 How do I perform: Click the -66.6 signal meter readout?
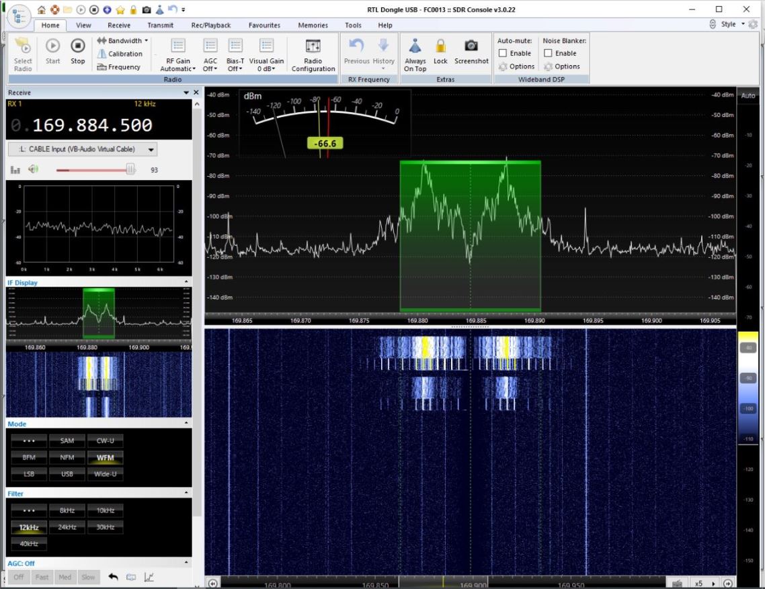click(325, 143)
